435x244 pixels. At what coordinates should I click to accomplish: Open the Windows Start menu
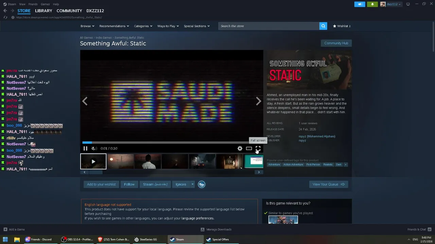pyautogui.click(x=5, y=239)
